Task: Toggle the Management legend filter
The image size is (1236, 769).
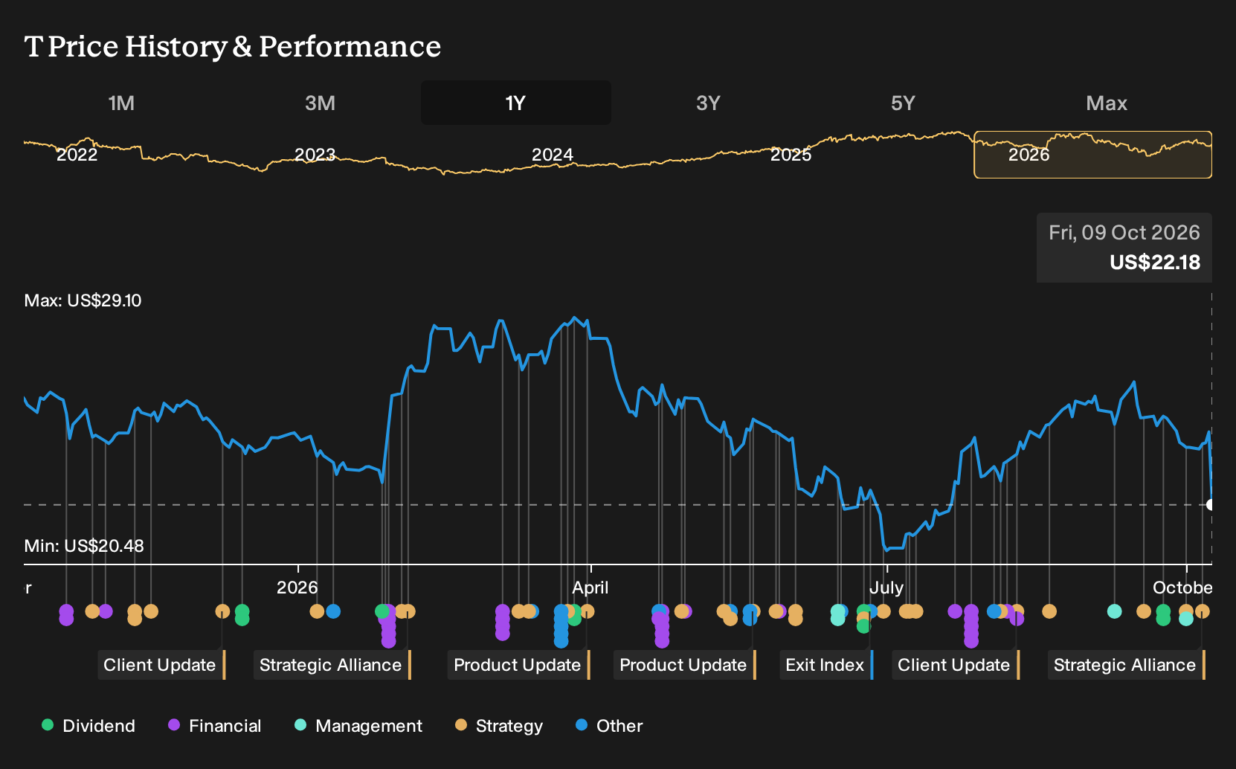Action: [358, 725]
